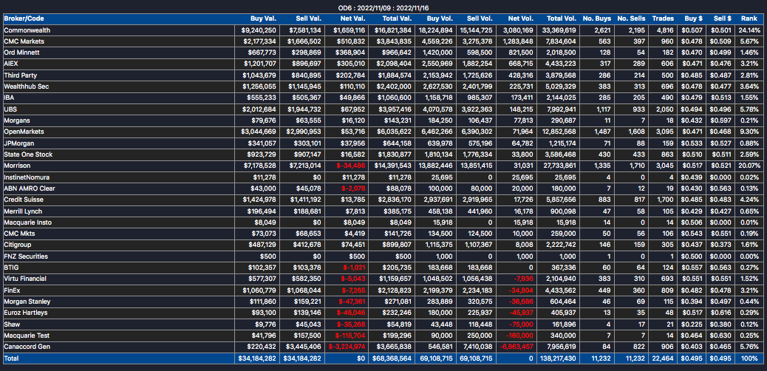
Task: Select the Morrison broker name
Action: pyautogui.click(x=17, y=166)
